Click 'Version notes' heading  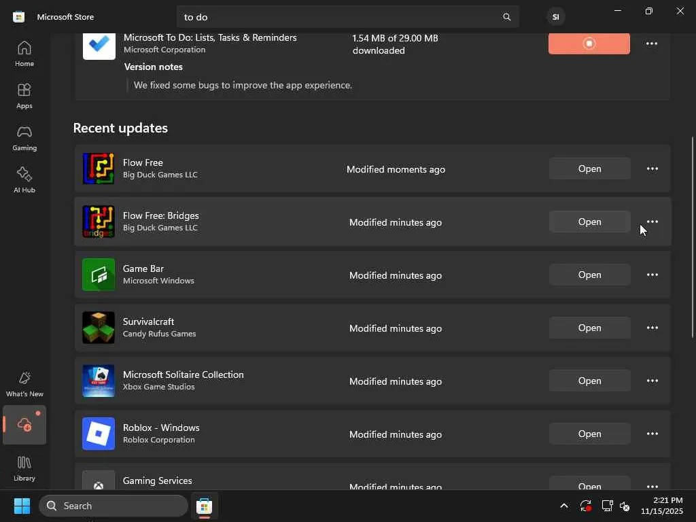[x=153, y=67]
